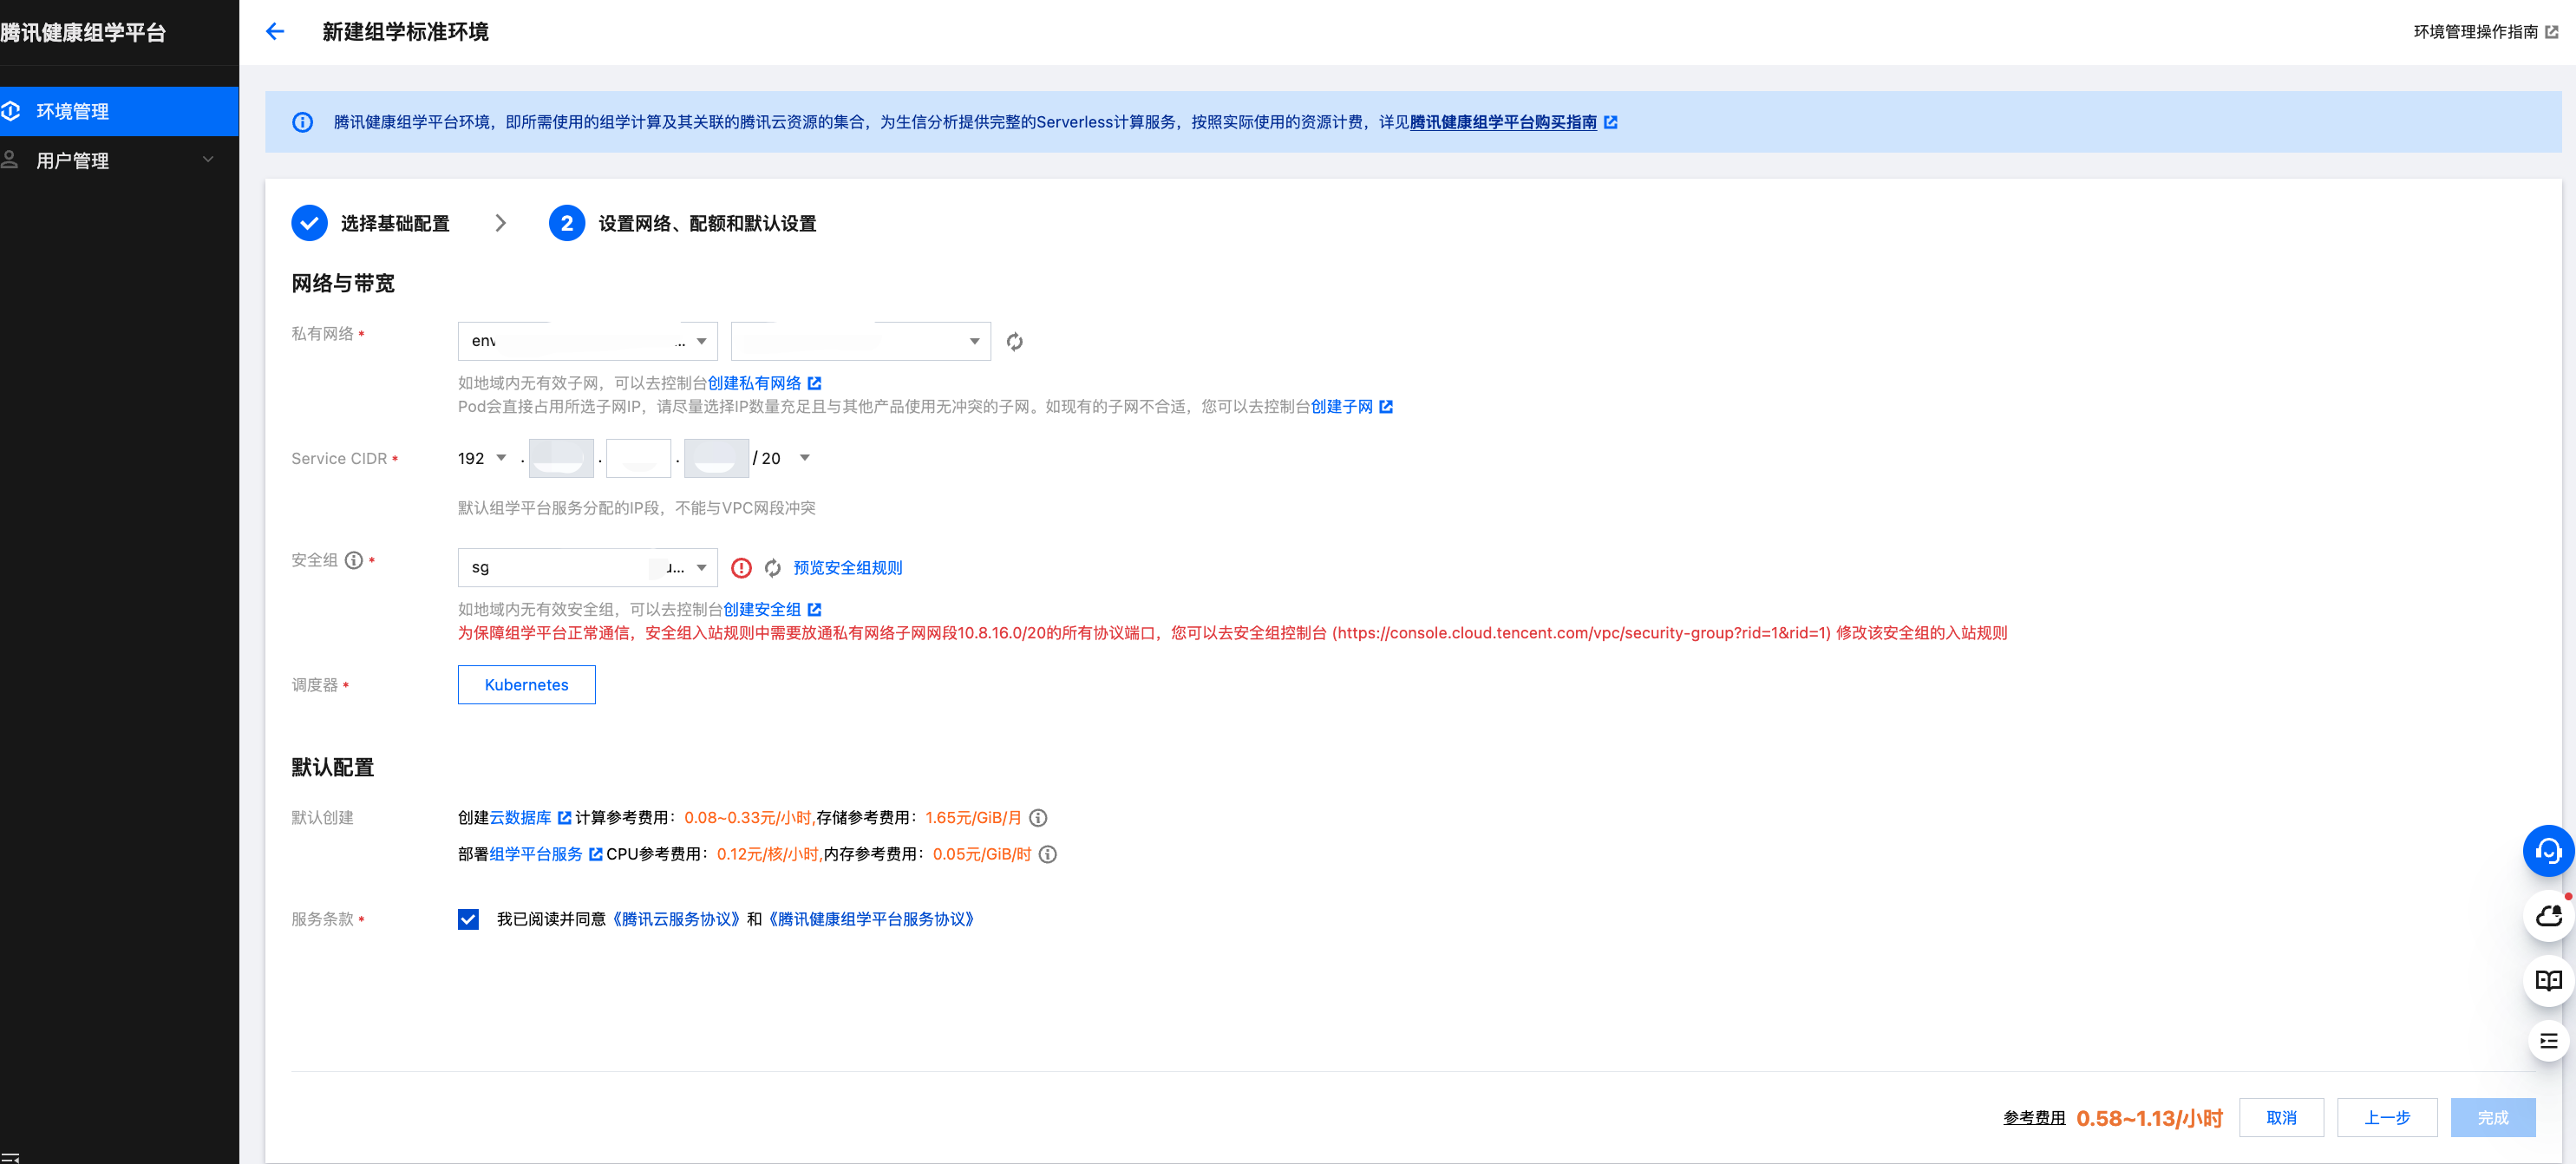Open the private network env dropdown
The height and width of the screenshot is (1164, 2576).
[587, 341]
